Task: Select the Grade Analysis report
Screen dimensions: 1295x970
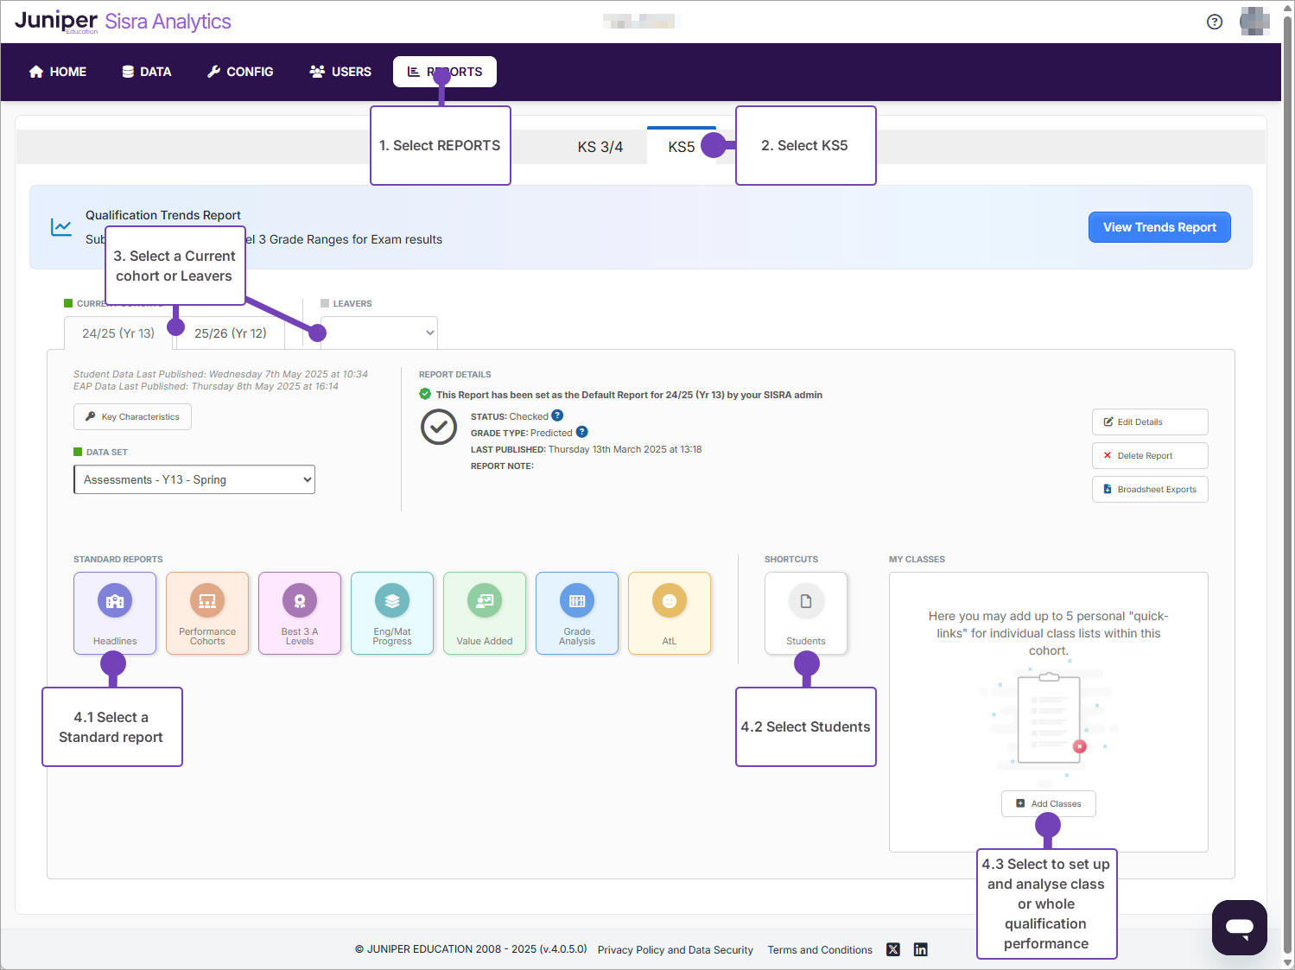Action: coord(577,612)
